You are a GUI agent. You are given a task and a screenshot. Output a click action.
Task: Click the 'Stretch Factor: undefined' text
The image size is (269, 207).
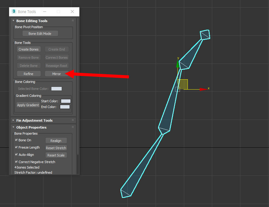[33, 172]
